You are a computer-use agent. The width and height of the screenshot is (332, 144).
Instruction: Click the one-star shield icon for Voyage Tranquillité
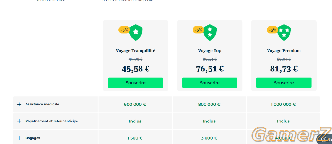pyautogui.click(x=136, y=32)
